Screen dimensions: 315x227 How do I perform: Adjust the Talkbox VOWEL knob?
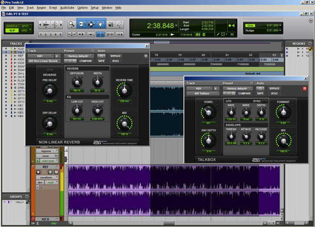click(208, 113)
